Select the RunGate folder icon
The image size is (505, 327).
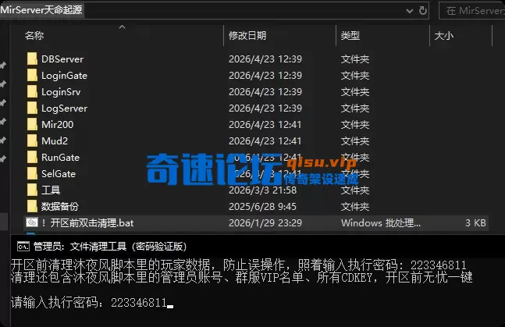click(x=32, y=157)
